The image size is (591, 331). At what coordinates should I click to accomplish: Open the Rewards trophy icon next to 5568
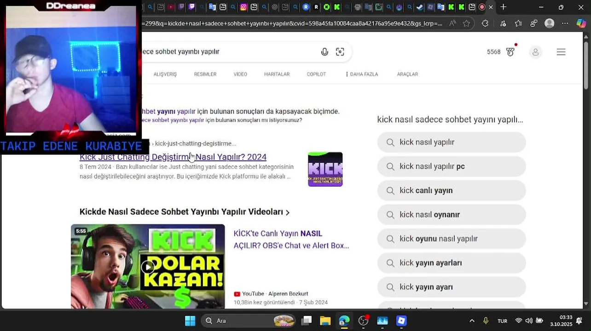[510, 51]
